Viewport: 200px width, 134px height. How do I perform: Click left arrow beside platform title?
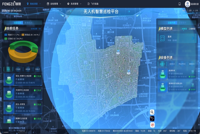(x=71, y=12)
